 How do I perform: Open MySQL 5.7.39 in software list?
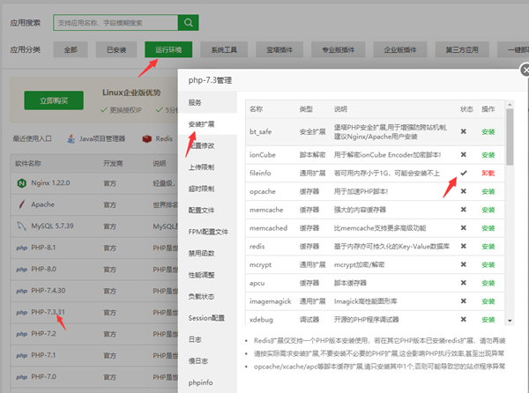pyautogui.click(x=52, y=226)
